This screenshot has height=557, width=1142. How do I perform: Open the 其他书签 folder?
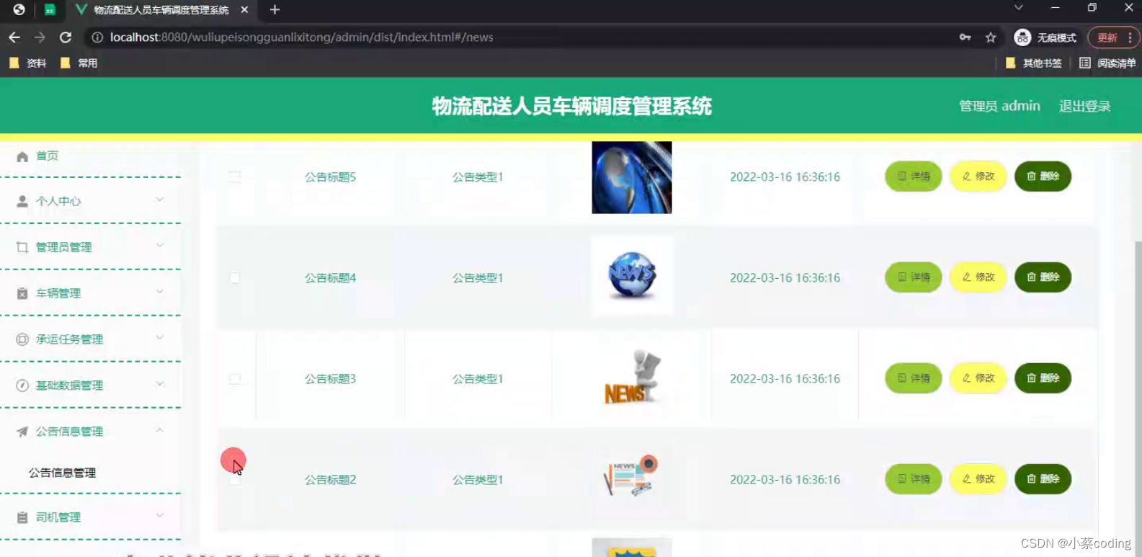point(1034,63)
